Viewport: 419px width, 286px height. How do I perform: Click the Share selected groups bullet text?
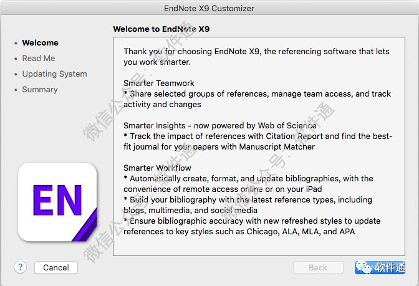pos(257,99)
